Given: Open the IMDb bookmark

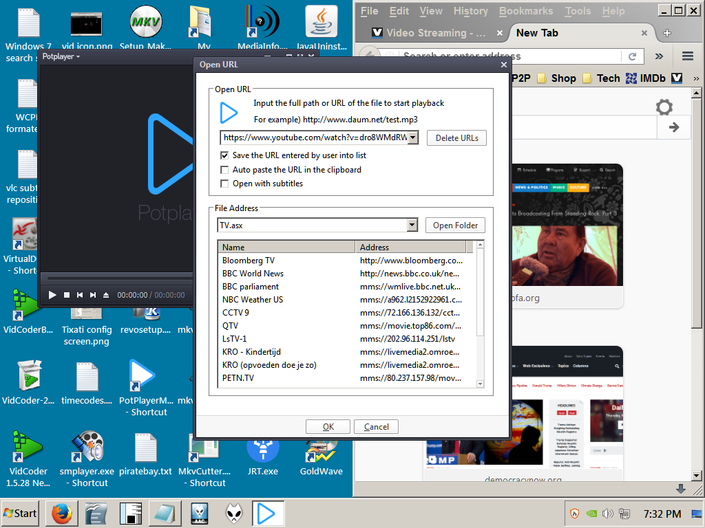Looking at the screenshot, I should [646, 78].
